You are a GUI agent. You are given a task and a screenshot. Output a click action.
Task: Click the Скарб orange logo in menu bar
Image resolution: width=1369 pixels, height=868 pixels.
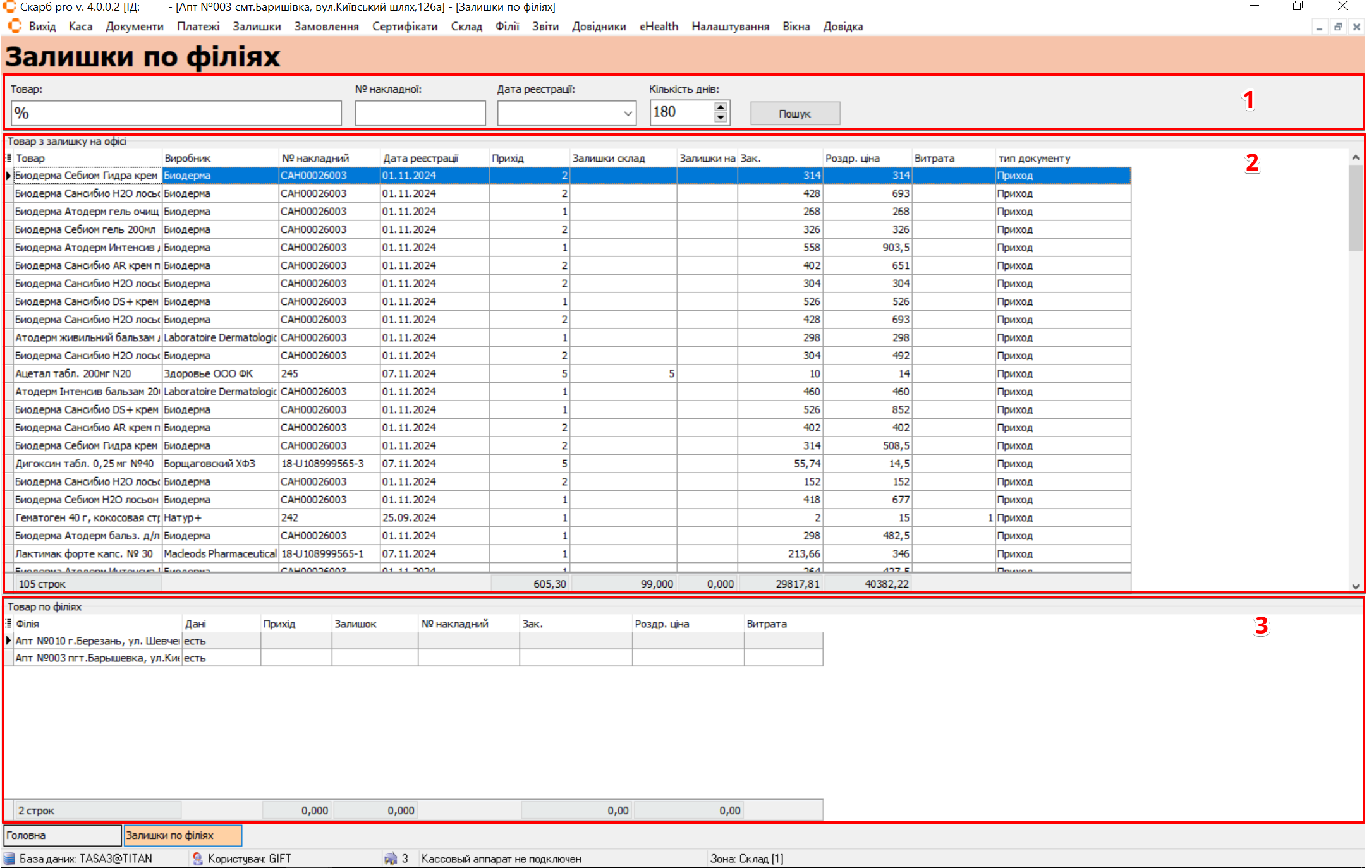click(15, 27)
